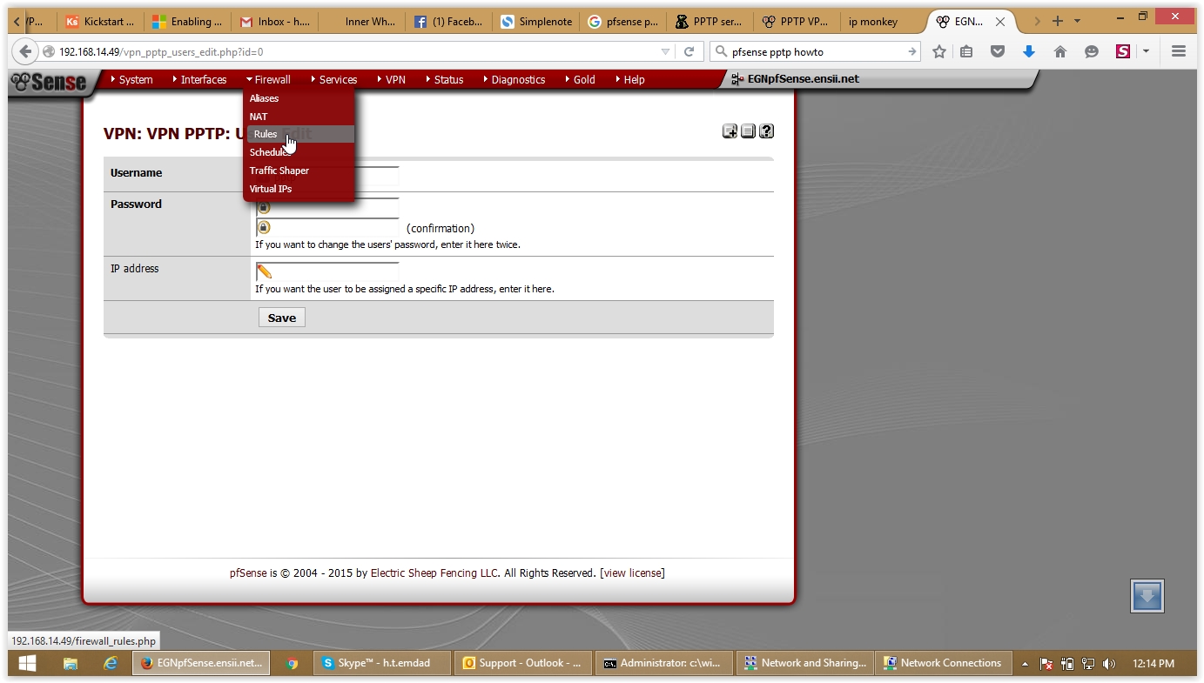Viewport: 1204px width, 683px height.
Task: Show more tabs to the right
Action: pyautogui.click(x=1037, y=21)
